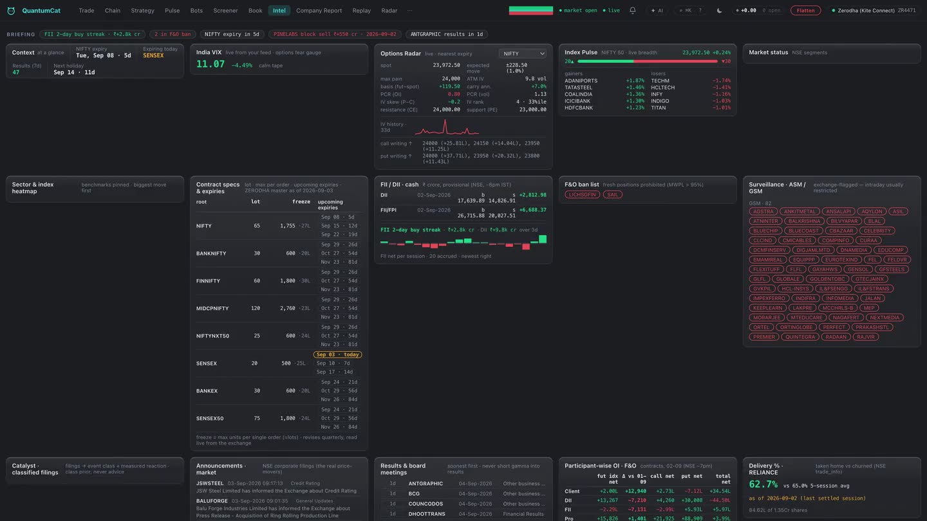The image size is (927, 521).
Task: Select the SAIL ban chip
Action: pos(613,194)
